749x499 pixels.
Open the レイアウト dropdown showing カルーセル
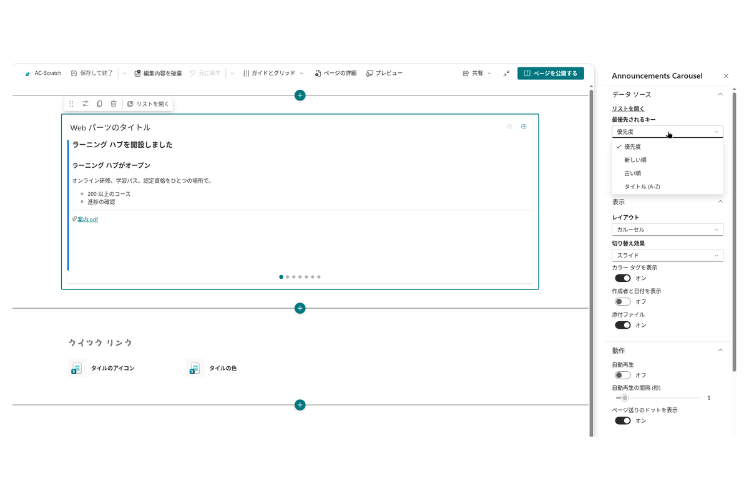pyautogui.click(x=668, y=230)
